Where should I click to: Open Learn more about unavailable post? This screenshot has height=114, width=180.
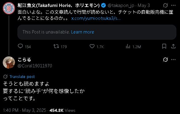click(82, 32)
